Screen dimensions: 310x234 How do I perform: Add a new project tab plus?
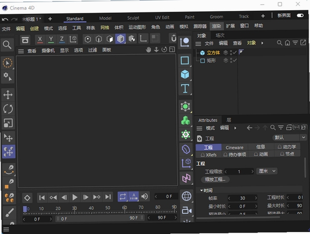coord(50,19)
